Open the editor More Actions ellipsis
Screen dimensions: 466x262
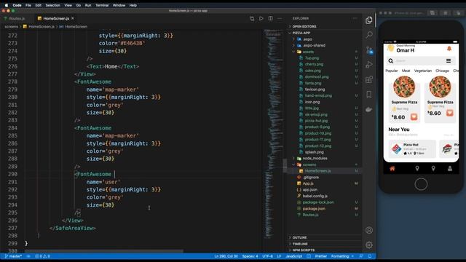pos(280,18)
